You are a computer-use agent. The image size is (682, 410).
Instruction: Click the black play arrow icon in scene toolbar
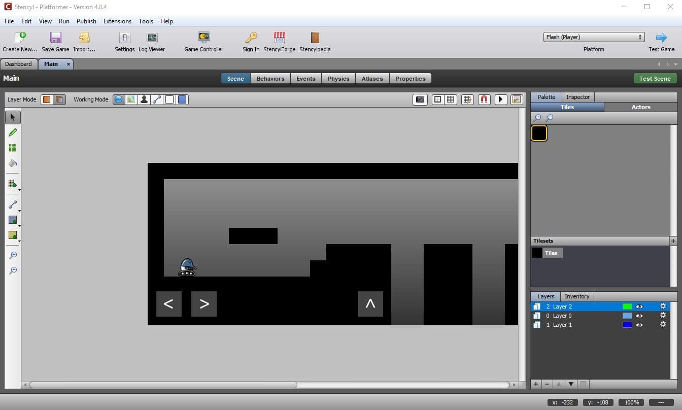[x=500, y=99]
